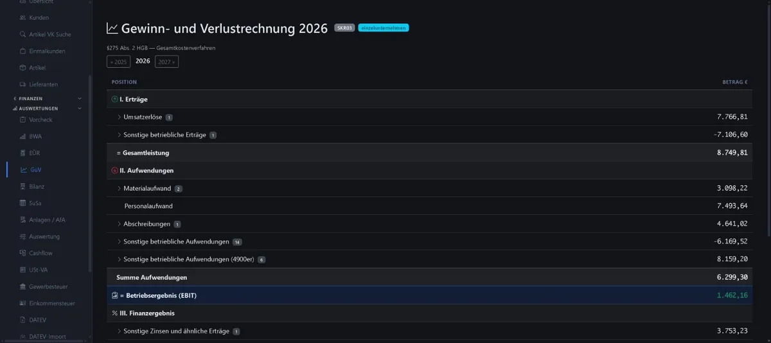Expand Sonstige betriebliche Erträge row
The width and height of the screenshot is (771, 343).
(119, 135)
